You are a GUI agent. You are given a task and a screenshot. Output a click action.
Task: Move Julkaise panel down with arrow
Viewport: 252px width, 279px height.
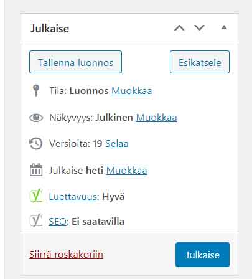[199, 27]
